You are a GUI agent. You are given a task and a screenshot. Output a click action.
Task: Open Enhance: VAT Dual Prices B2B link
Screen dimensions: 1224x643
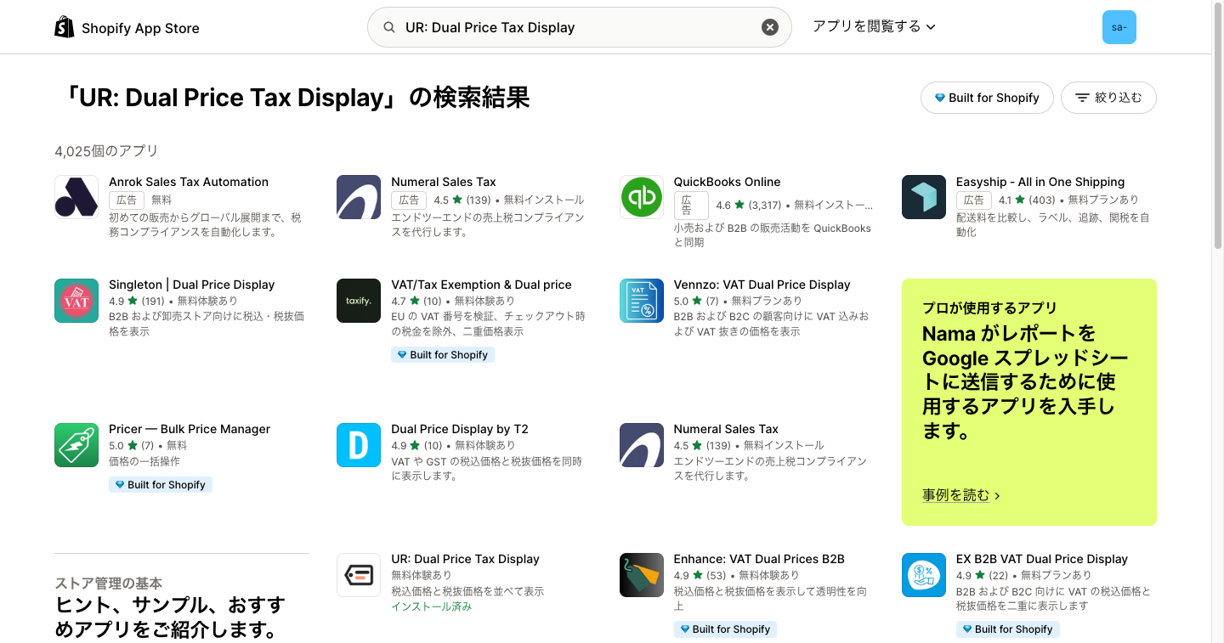pos(759,559)
